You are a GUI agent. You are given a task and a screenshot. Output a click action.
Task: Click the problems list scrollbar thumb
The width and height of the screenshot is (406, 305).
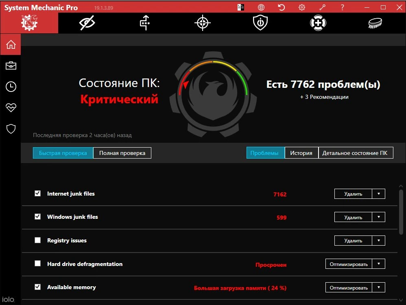click(401, 212)
